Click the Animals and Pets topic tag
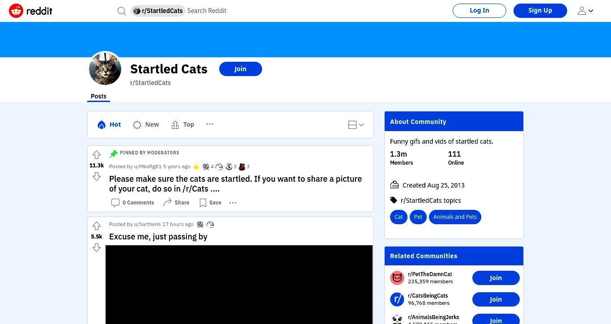 [455, 217]
